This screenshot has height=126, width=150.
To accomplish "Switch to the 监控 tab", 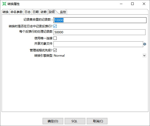I will (63, 12).
